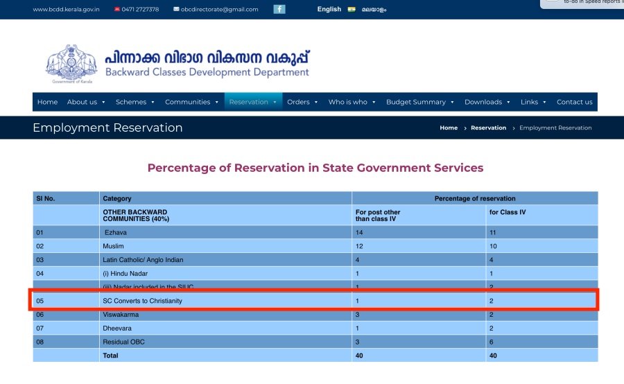Image resolution: width=624 pixels, height=384 pixels.
Task: Switch site language to English
Action: (x=329, y=9)
